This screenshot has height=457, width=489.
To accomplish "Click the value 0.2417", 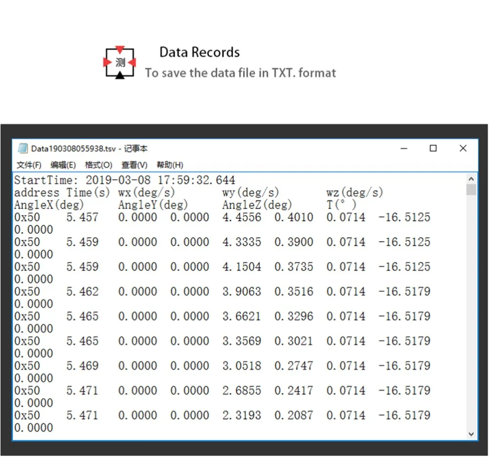I will 294,390.
